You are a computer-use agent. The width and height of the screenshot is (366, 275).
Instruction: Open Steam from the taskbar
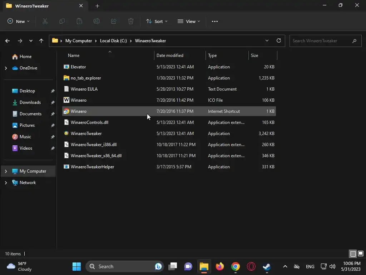pos(267,266)
